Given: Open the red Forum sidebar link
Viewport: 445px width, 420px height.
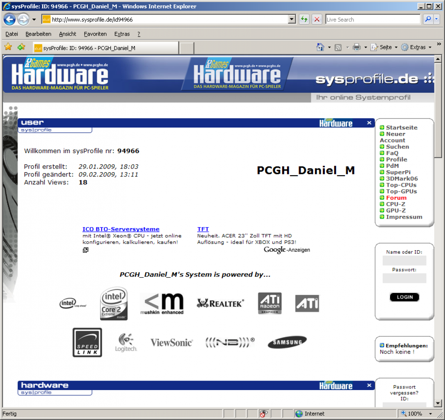Looking at the screenshot, I should coord(396,198).
